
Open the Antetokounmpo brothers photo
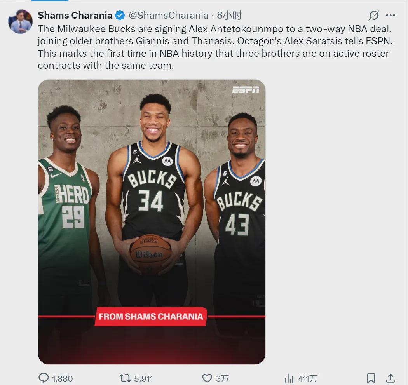(152, 221)
